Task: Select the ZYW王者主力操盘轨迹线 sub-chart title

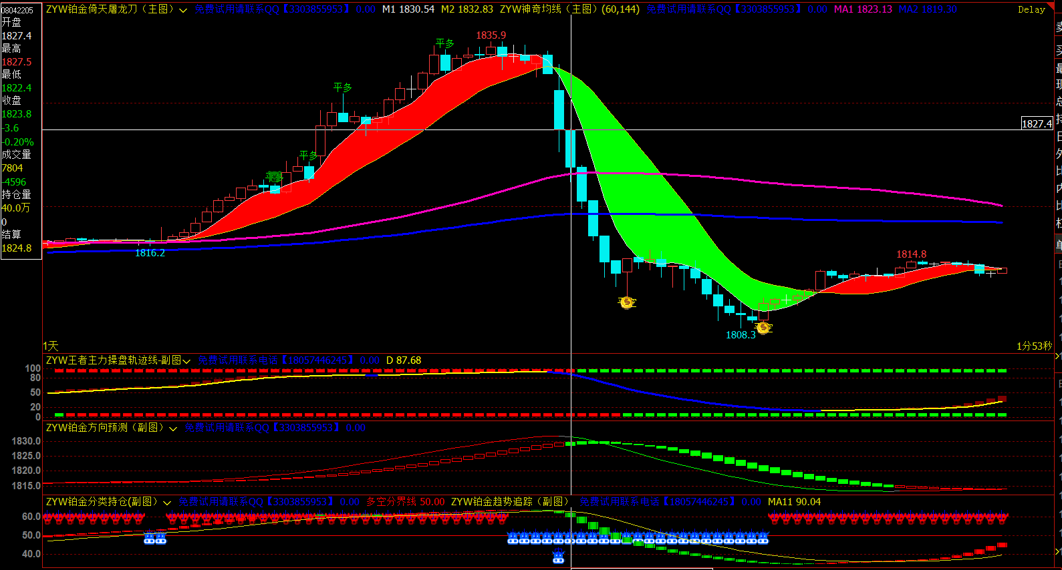Action: point(114,360)
